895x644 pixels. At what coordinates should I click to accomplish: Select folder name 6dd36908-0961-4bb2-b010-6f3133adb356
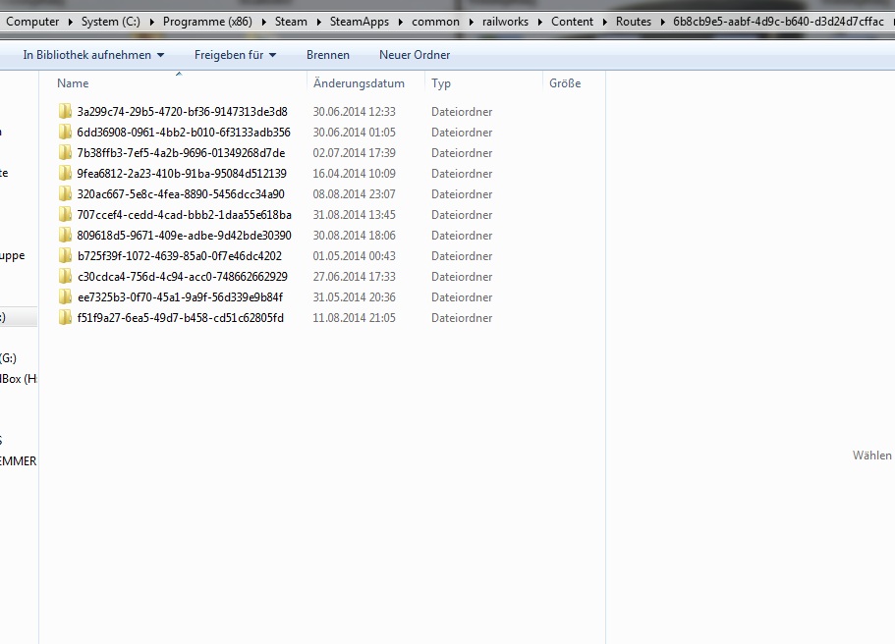[x=184, y=133]
